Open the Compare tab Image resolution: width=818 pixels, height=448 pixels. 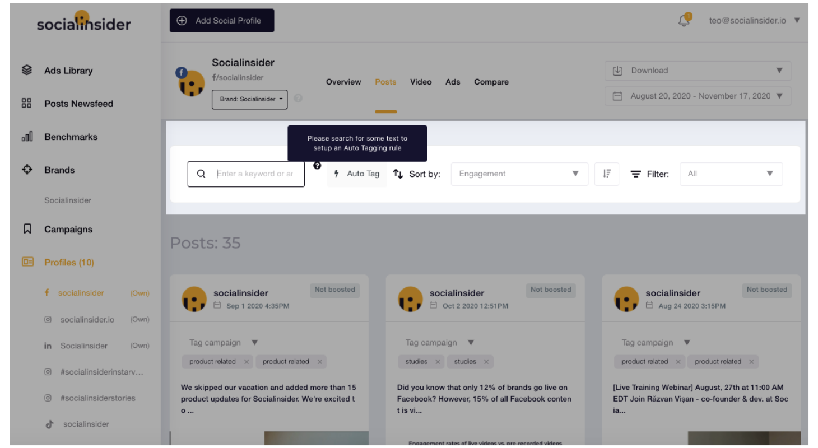pyautogui.click(x=491, y=82)
